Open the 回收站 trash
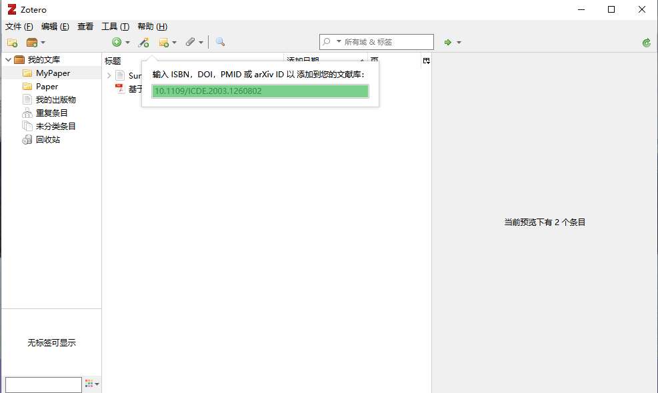The image size is (658, 393). [x=48, y=140]
